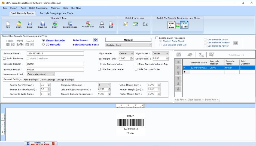Switch to Font Settings tab
This screenshot has width=256, height=146.
pyautogui.click(x=31, y=80)
